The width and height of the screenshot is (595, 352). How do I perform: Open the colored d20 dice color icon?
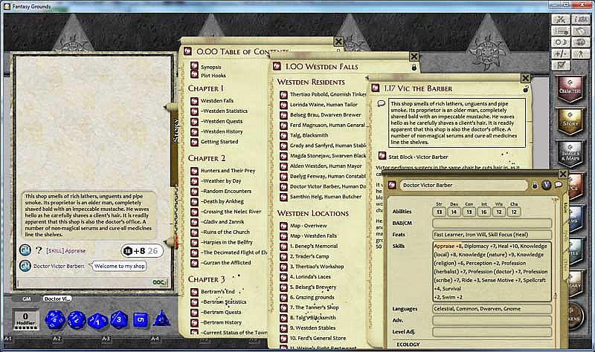click(x=581, y=42)
